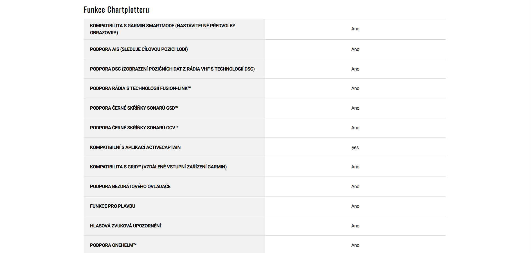
Task: Click the sonar GSD black box label
Action: [x=134, y=108]
